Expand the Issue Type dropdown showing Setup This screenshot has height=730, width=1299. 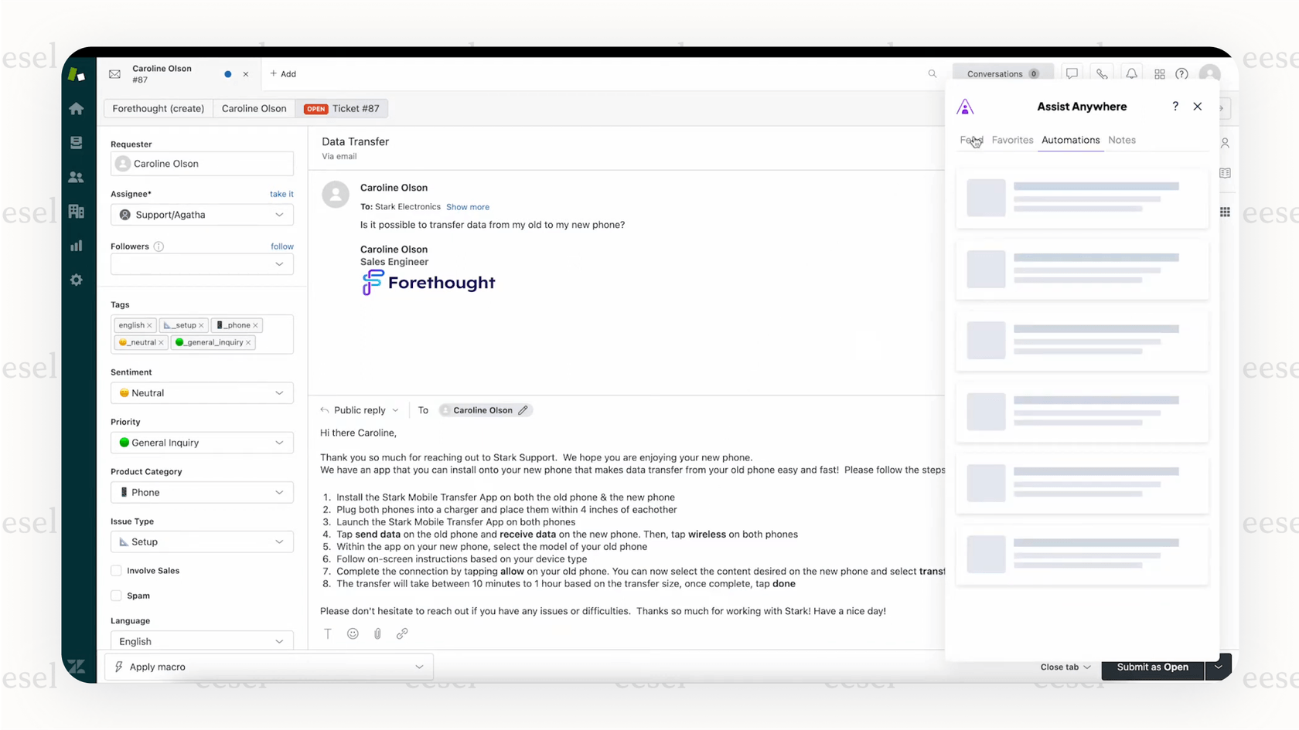point(201,542)
